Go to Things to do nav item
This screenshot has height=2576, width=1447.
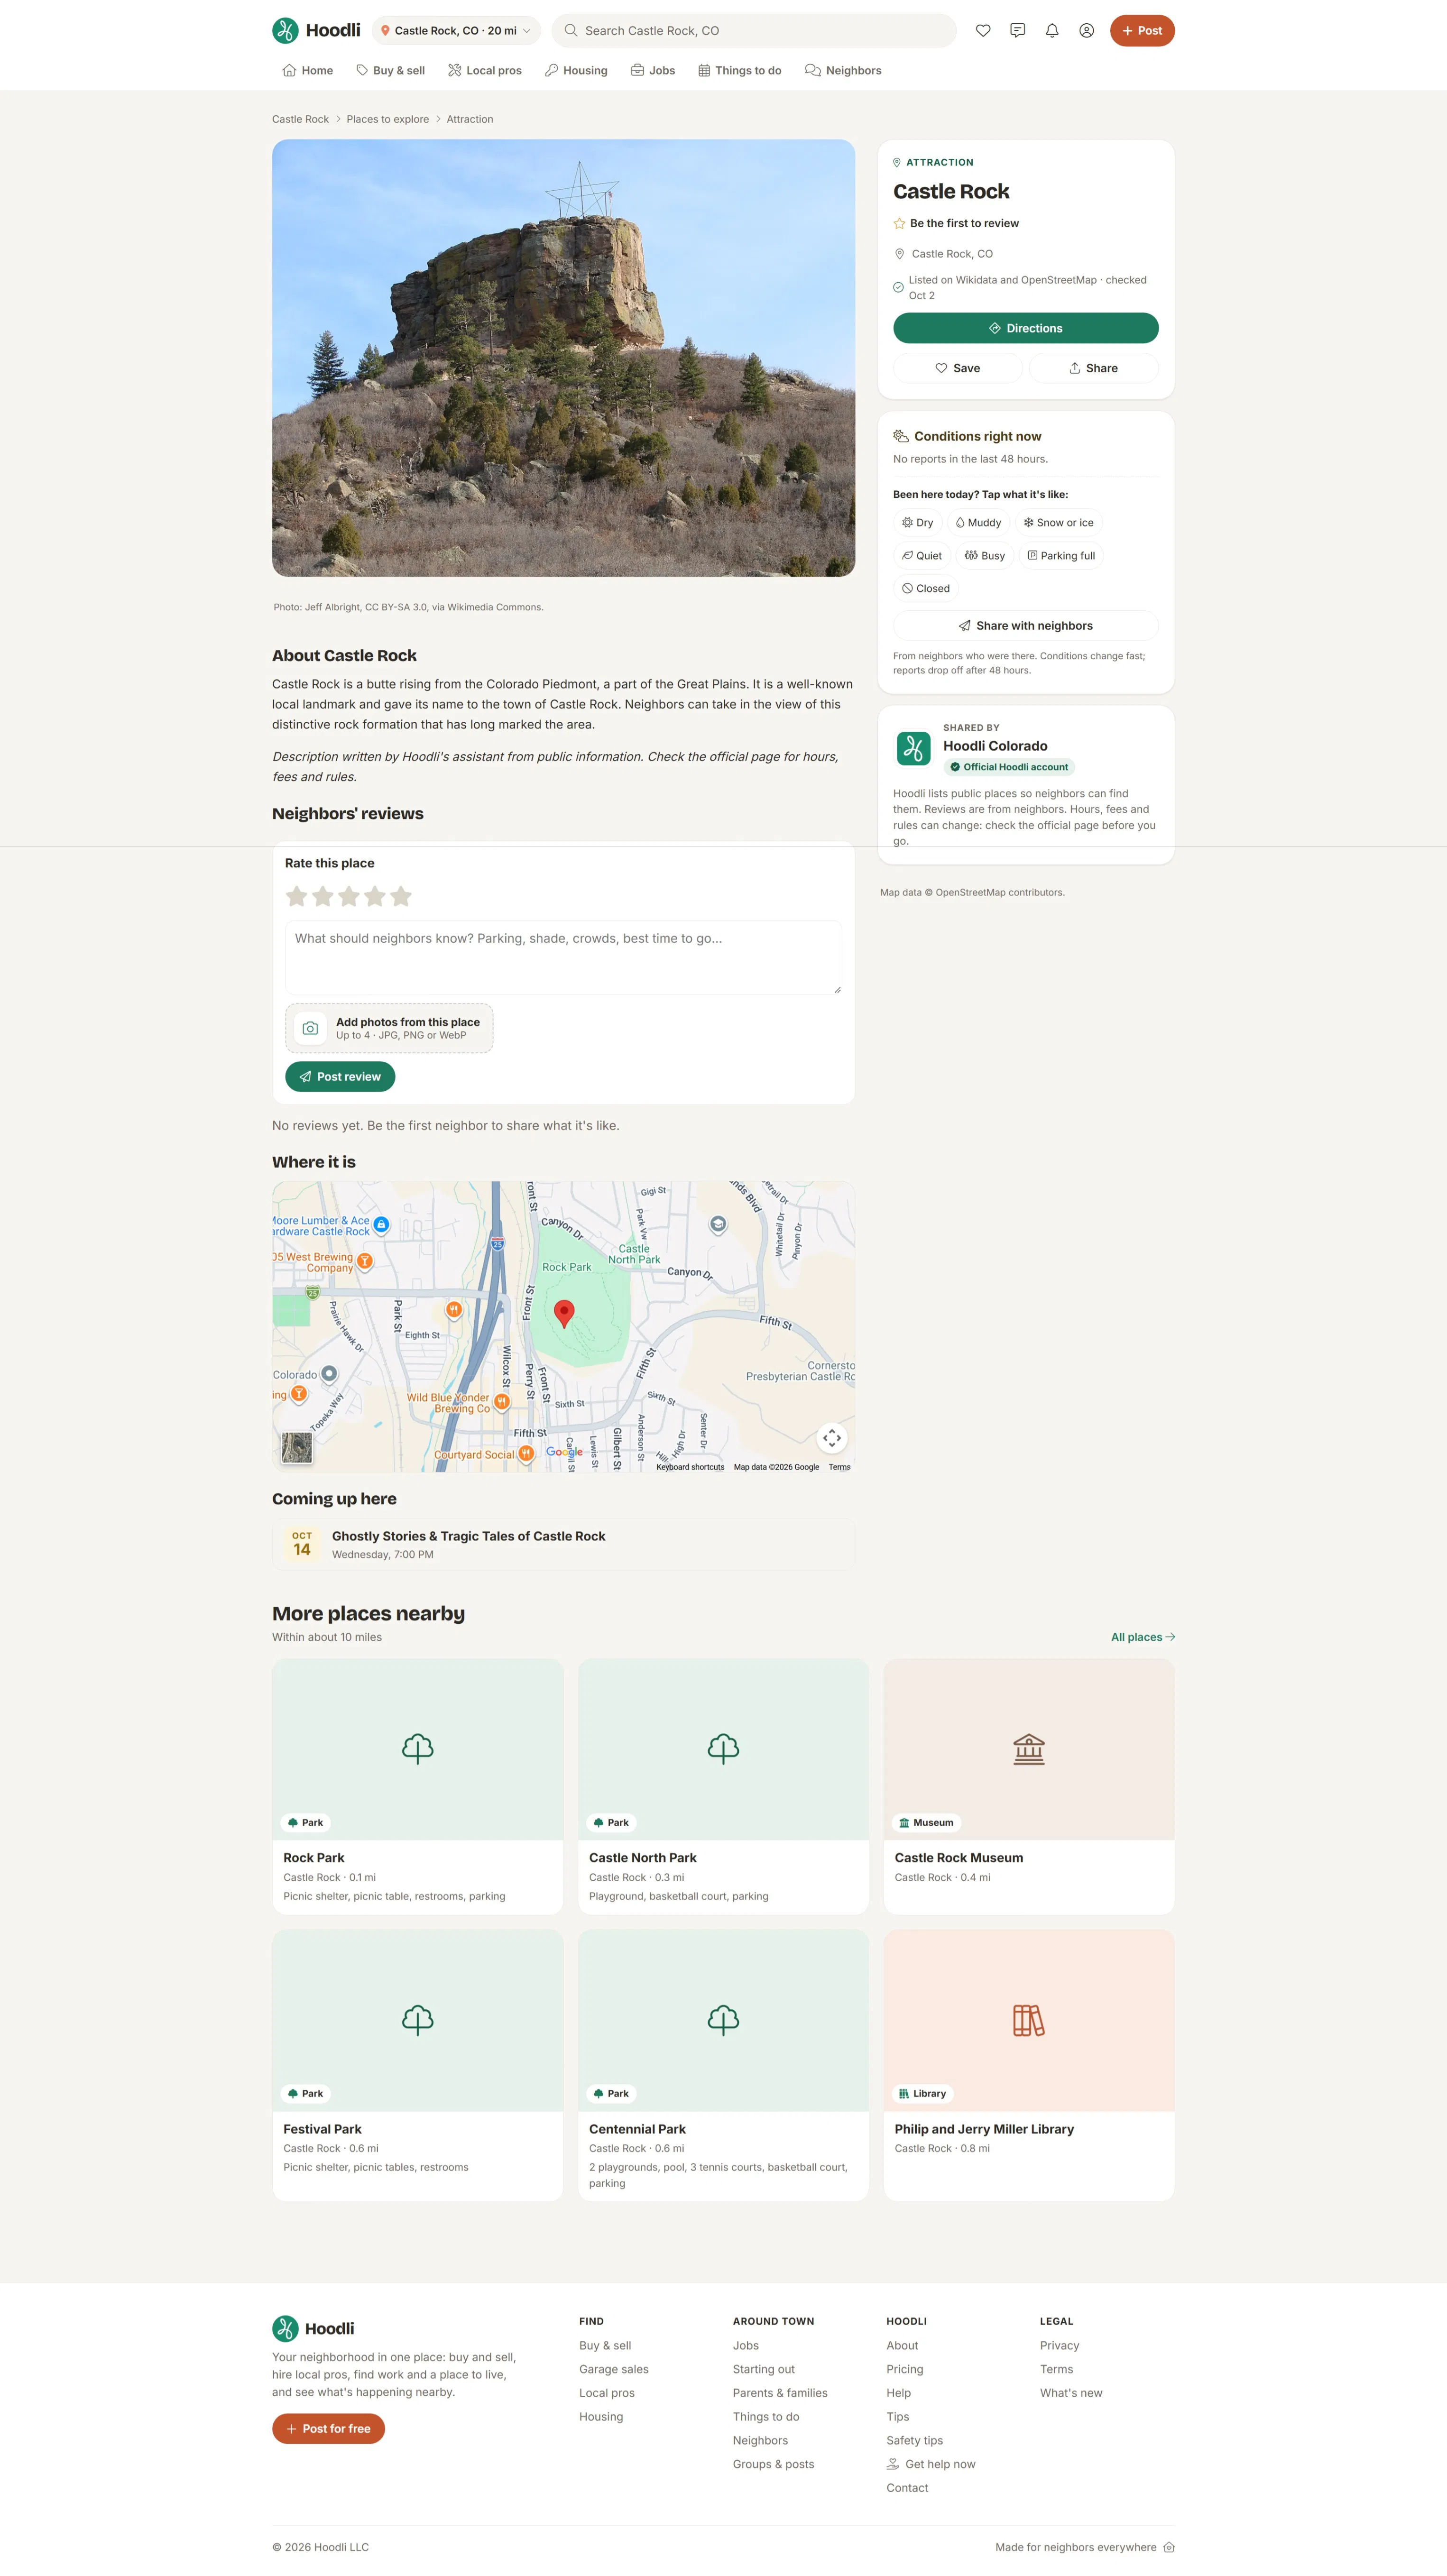[739, 71]
